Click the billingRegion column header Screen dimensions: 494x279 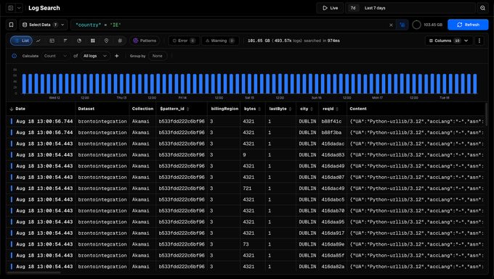pyautogui.click(x=224, y=109)
